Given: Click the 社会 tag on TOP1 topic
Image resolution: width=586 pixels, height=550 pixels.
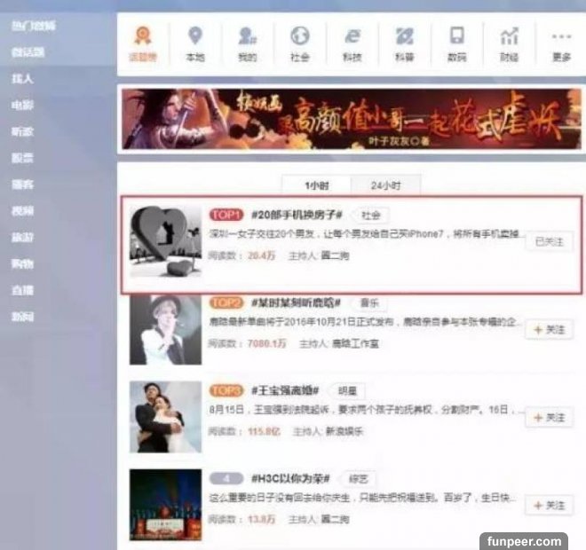Looking at the screenshot, I should click(369, 216).
